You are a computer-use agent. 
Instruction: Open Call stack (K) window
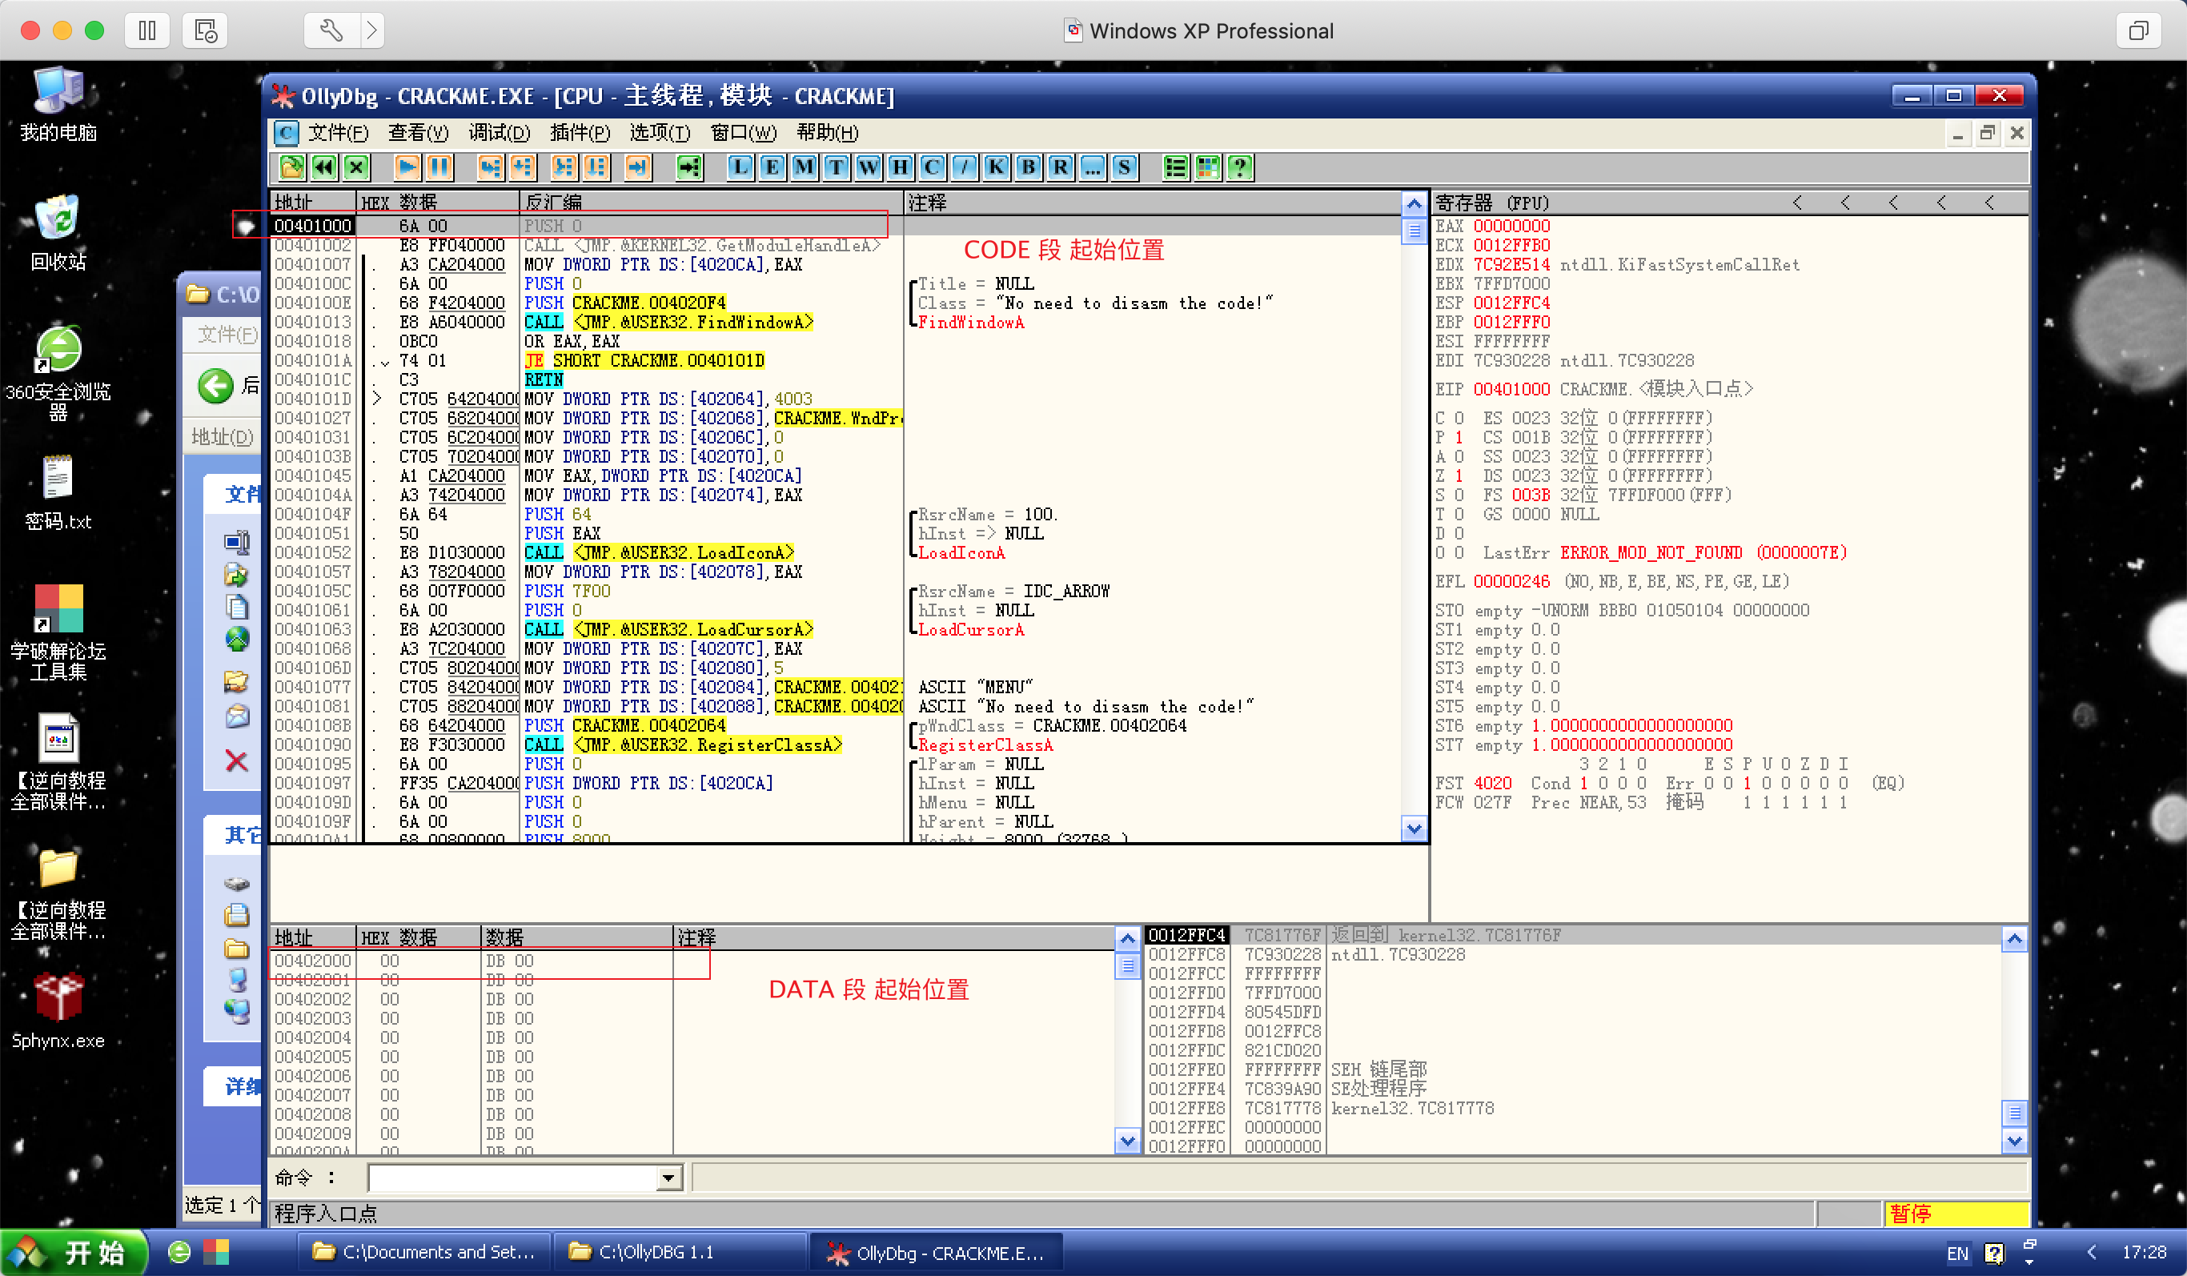click(997, 167)
